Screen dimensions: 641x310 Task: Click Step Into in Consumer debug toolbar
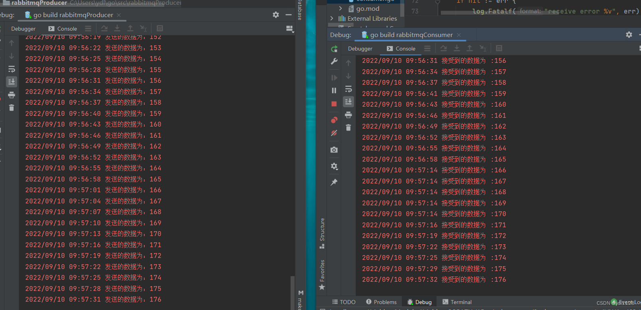pyautogui.click(x=457, y=48)
